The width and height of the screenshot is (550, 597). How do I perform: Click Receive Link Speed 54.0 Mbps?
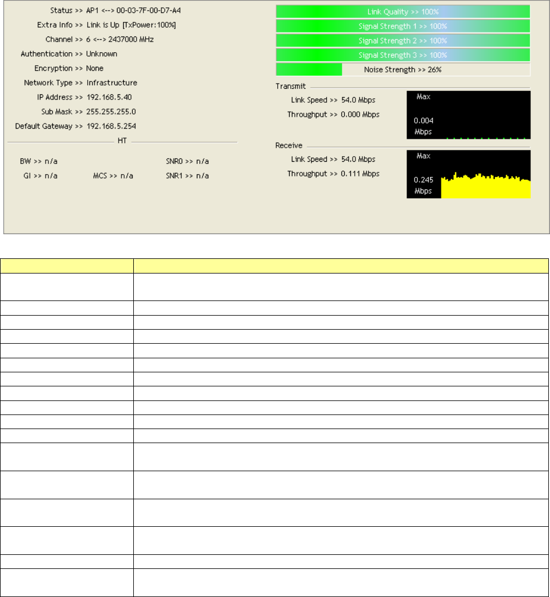(333, 159)
